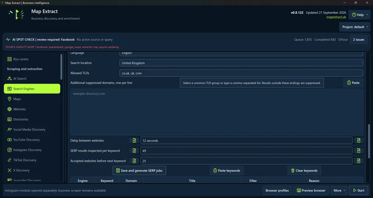The height and width of the screenshot is (198, 373).
Task: Go to TikTok Discovery
Action: click(32, 160)
